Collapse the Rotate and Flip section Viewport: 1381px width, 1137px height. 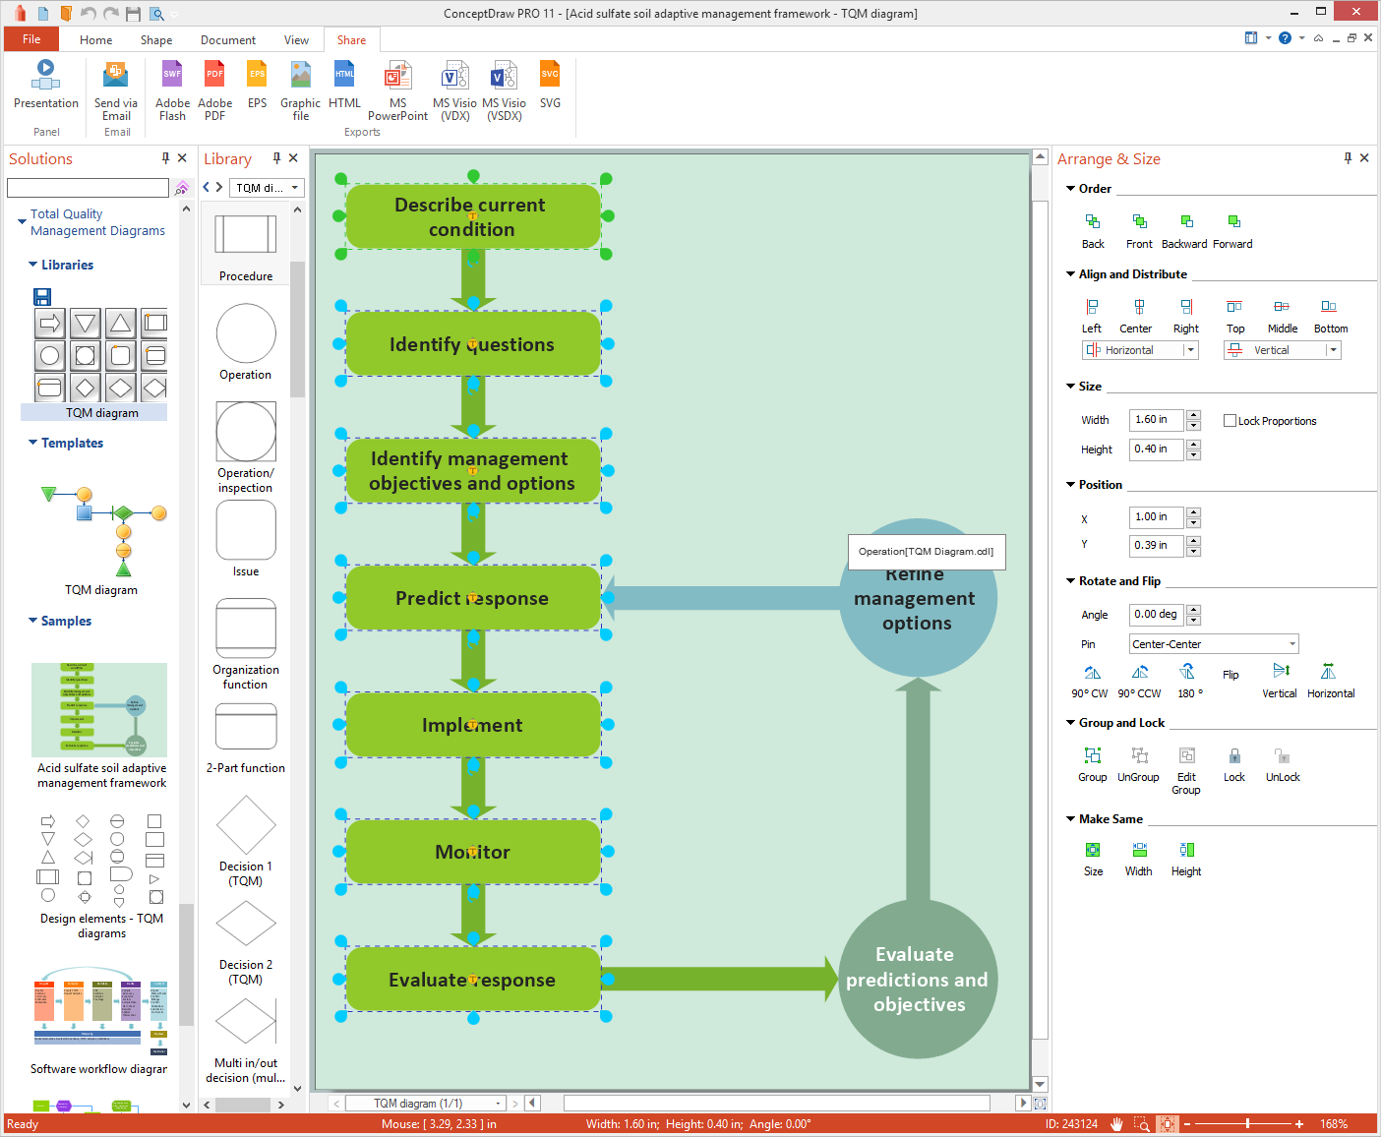tap(1071, 581)
